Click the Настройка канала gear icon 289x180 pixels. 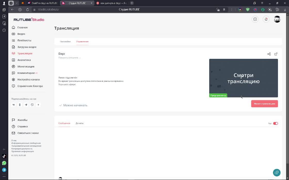coord(13,79)
